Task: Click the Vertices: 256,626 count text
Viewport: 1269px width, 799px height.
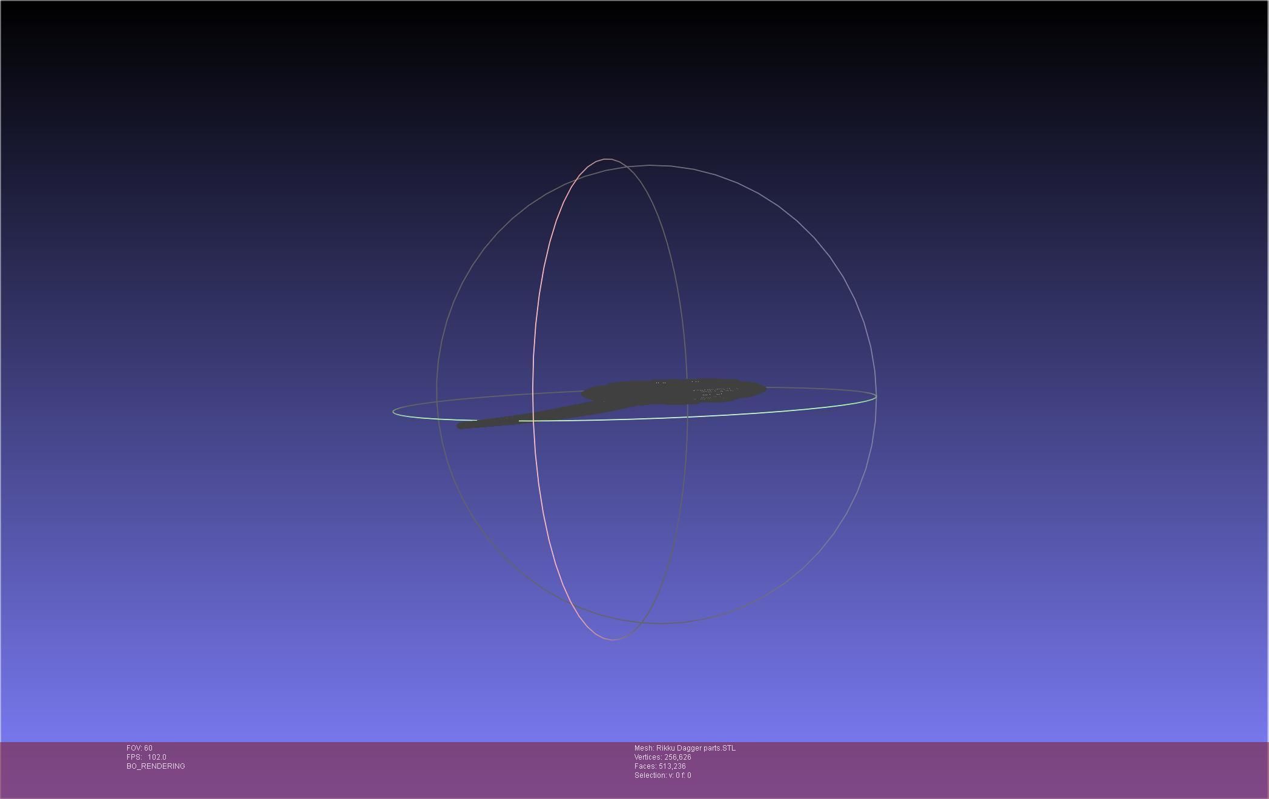Action: (x=662, y=757)
